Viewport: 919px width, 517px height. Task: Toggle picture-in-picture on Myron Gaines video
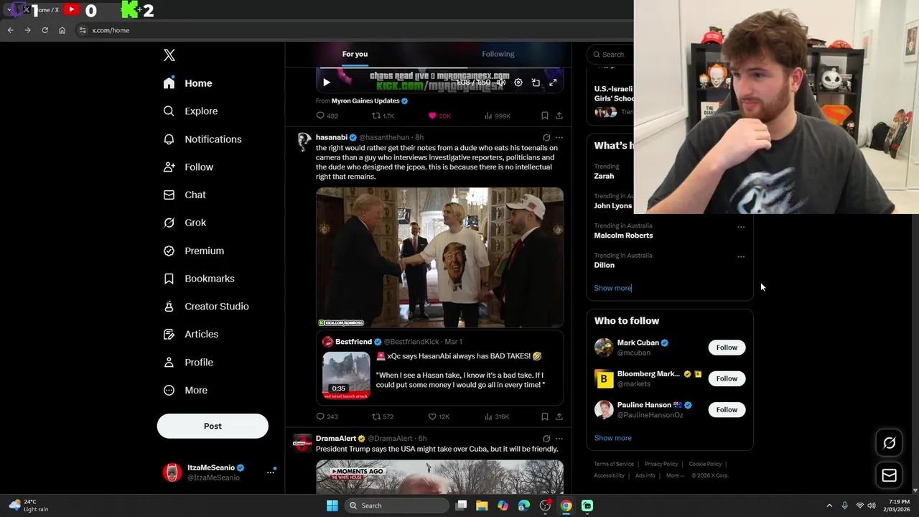point(536,83)
